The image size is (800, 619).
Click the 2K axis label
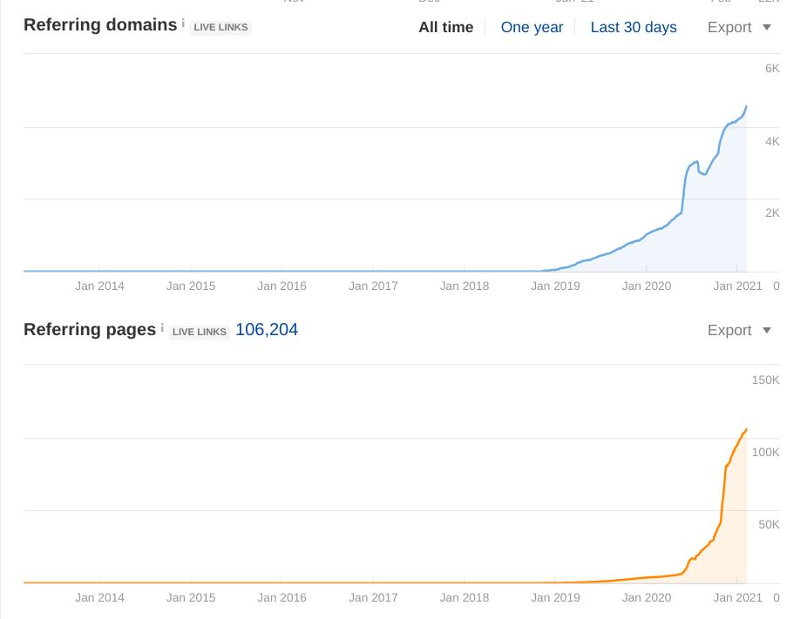(x=772, y=213)
